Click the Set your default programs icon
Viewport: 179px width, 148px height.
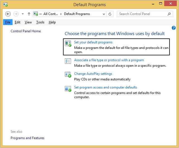(x=68, y=44)
